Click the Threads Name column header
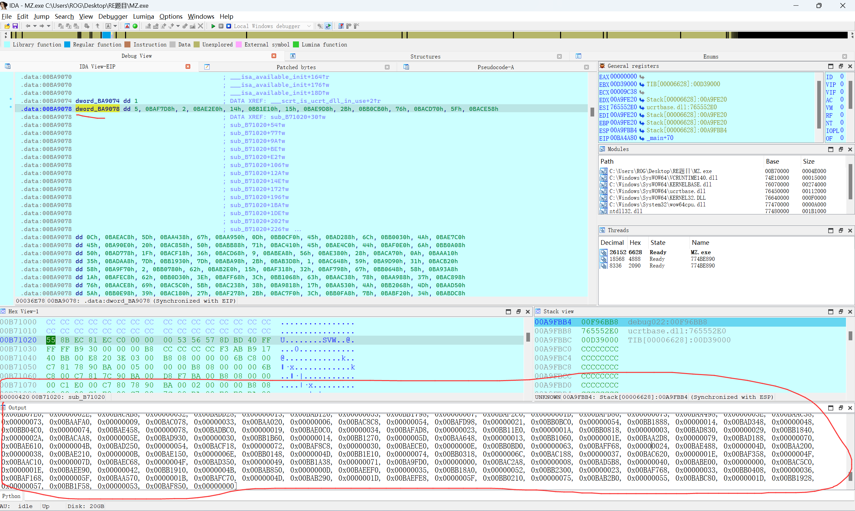 click(700, 242)
